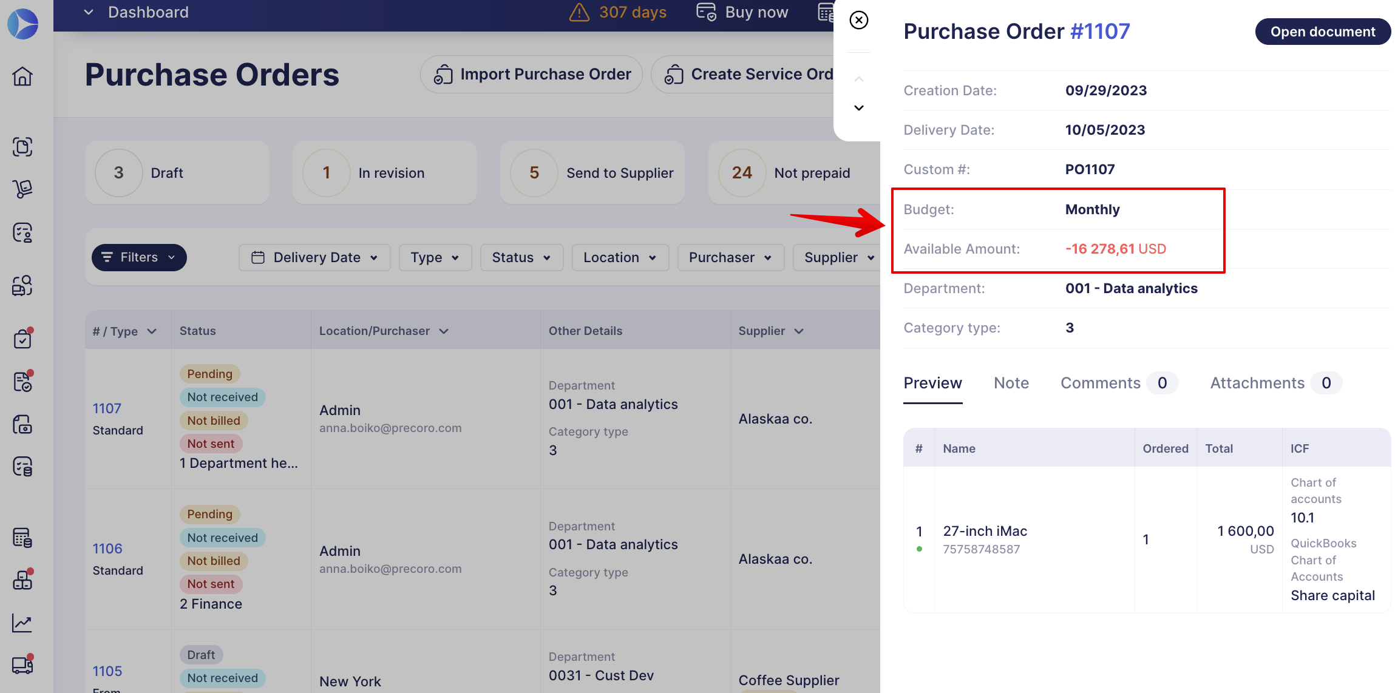1395x693 pixels.
Task: Filter by Not prepaid status card
Action: [x=794, y=173]
